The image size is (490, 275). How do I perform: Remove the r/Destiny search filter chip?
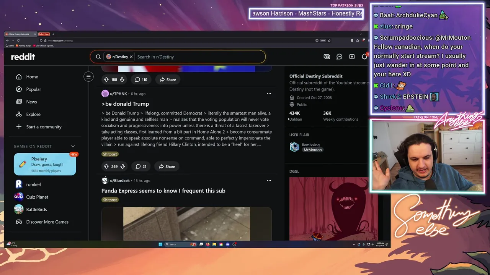tap(131, 57)
